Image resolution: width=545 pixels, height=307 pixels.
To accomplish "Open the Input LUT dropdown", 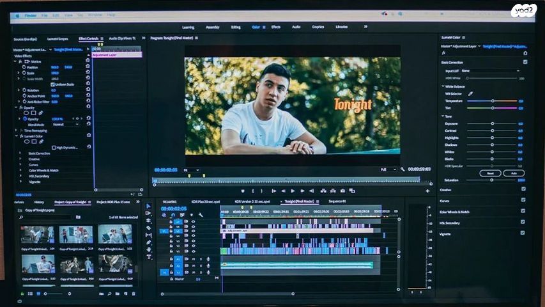I will tap(491, 70).
